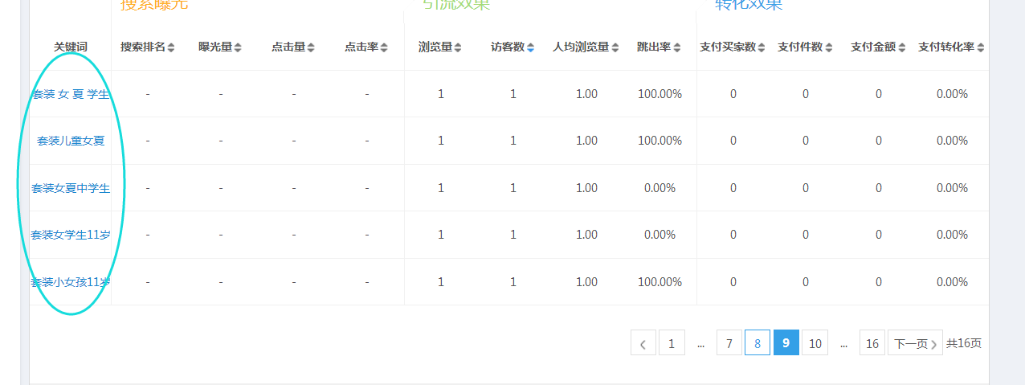Screen dimensions: 1025x385
Task: Open keyword 套装 女 夏 学生
Action: [x=71, y=94]
